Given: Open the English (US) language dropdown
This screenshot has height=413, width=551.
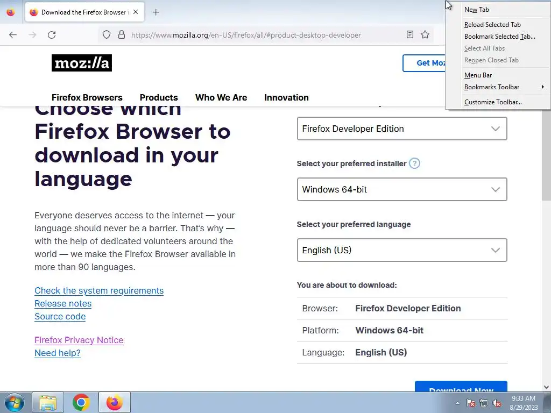Looking at the screenshot, I should coord(402,250).
